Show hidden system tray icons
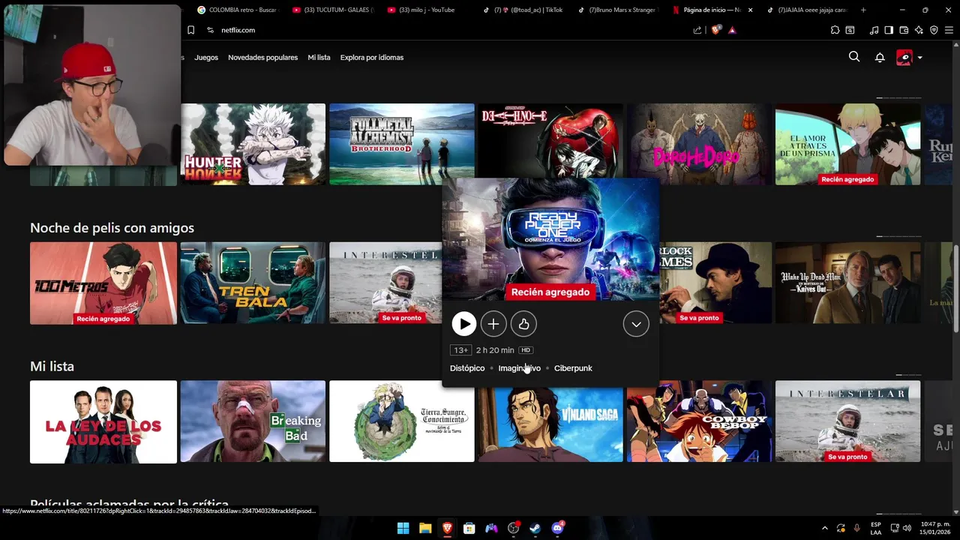The height and width of the screenshot is (540, 960). (x=825, y=528)
